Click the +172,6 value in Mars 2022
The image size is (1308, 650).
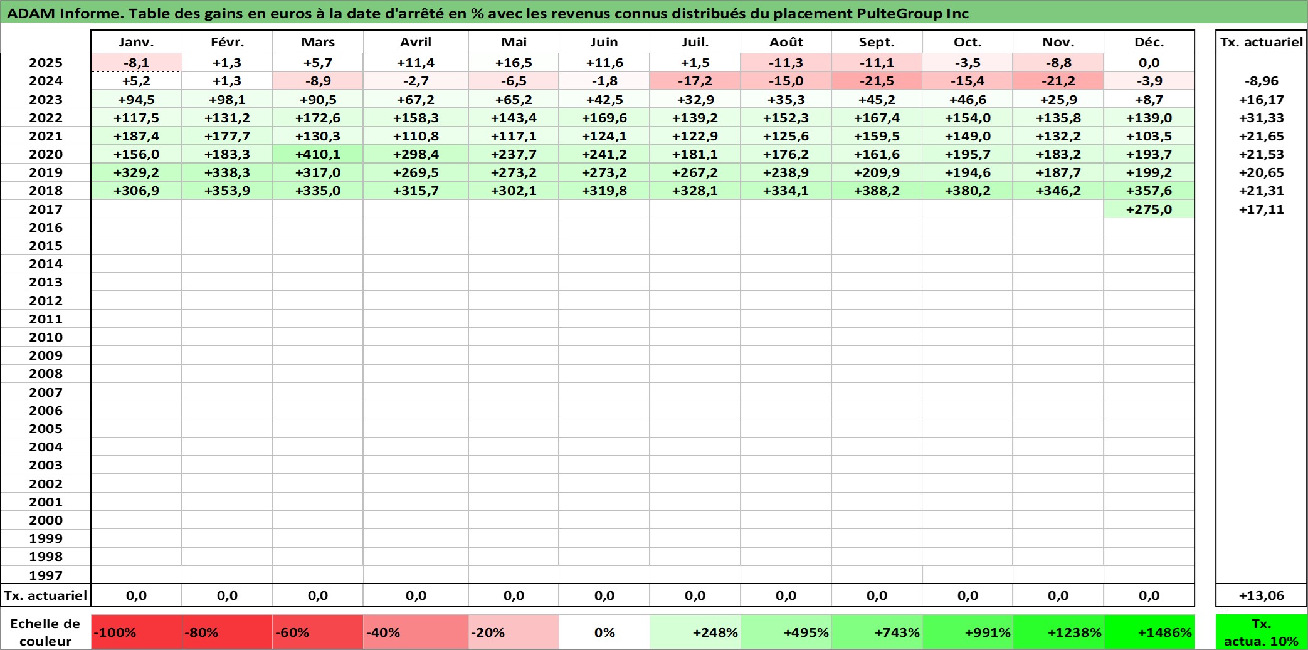click(x=318, y=118)
